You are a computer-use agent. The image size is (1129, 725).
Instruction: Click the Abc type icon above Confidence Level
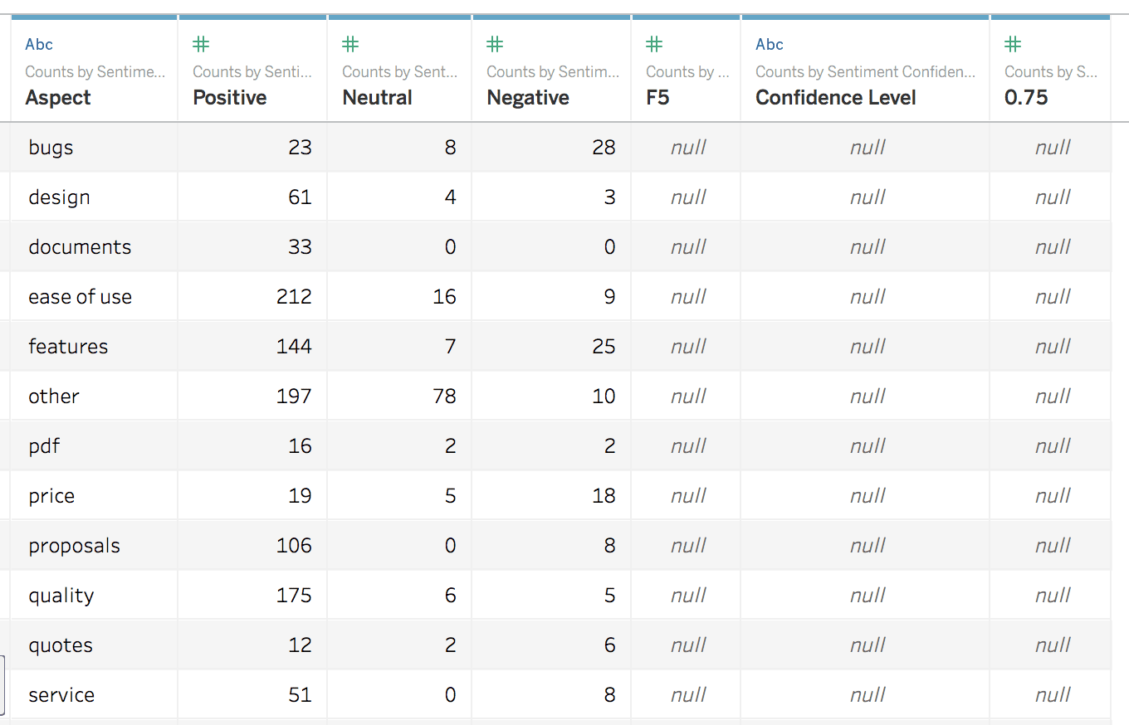tap(770, 45)
